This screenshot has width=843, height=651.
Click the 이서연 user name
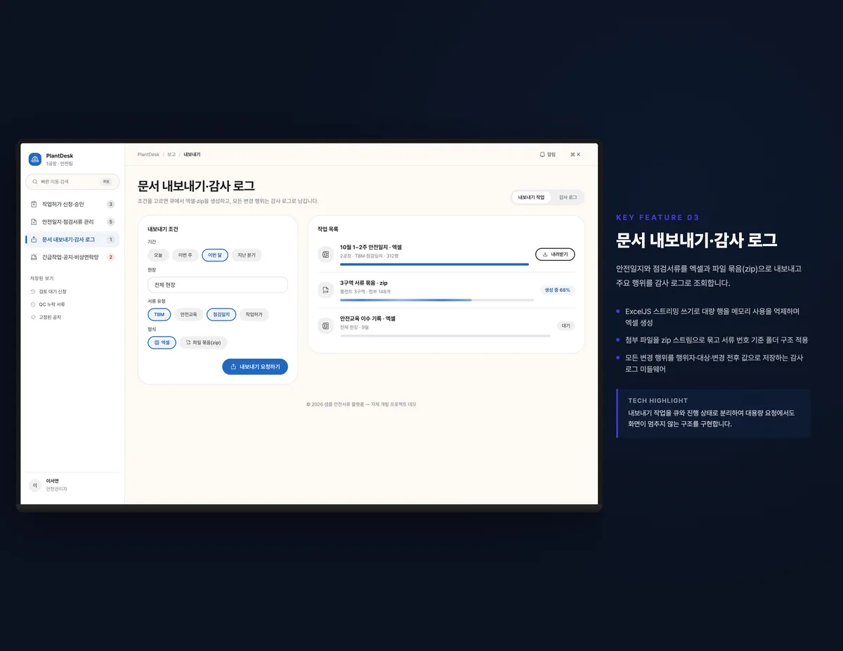tap(53, 481)
